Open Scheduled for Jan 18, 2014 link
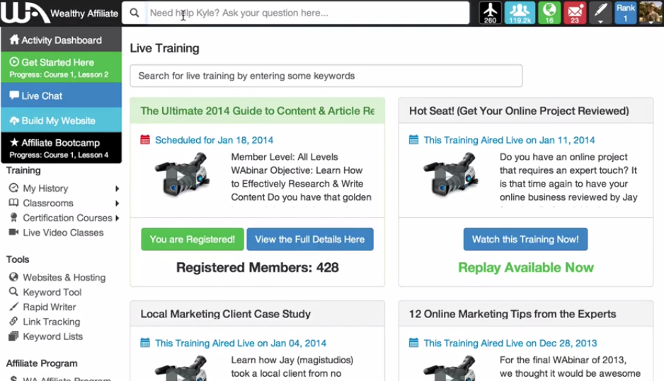 [x=214, y=140]
